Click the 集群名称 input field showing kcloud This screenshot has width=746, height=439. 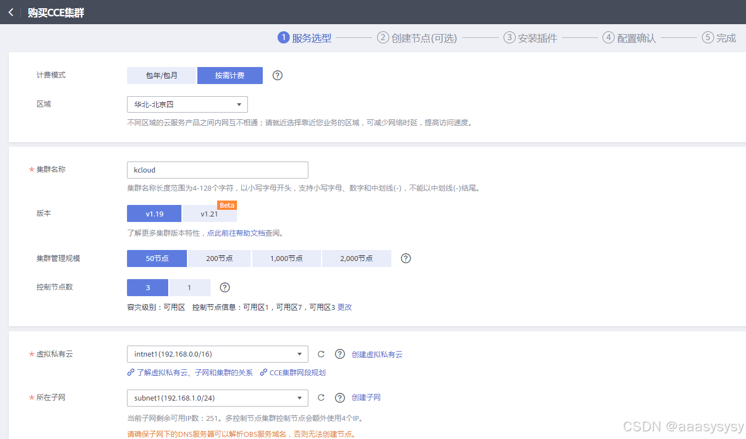coord(217,170)
